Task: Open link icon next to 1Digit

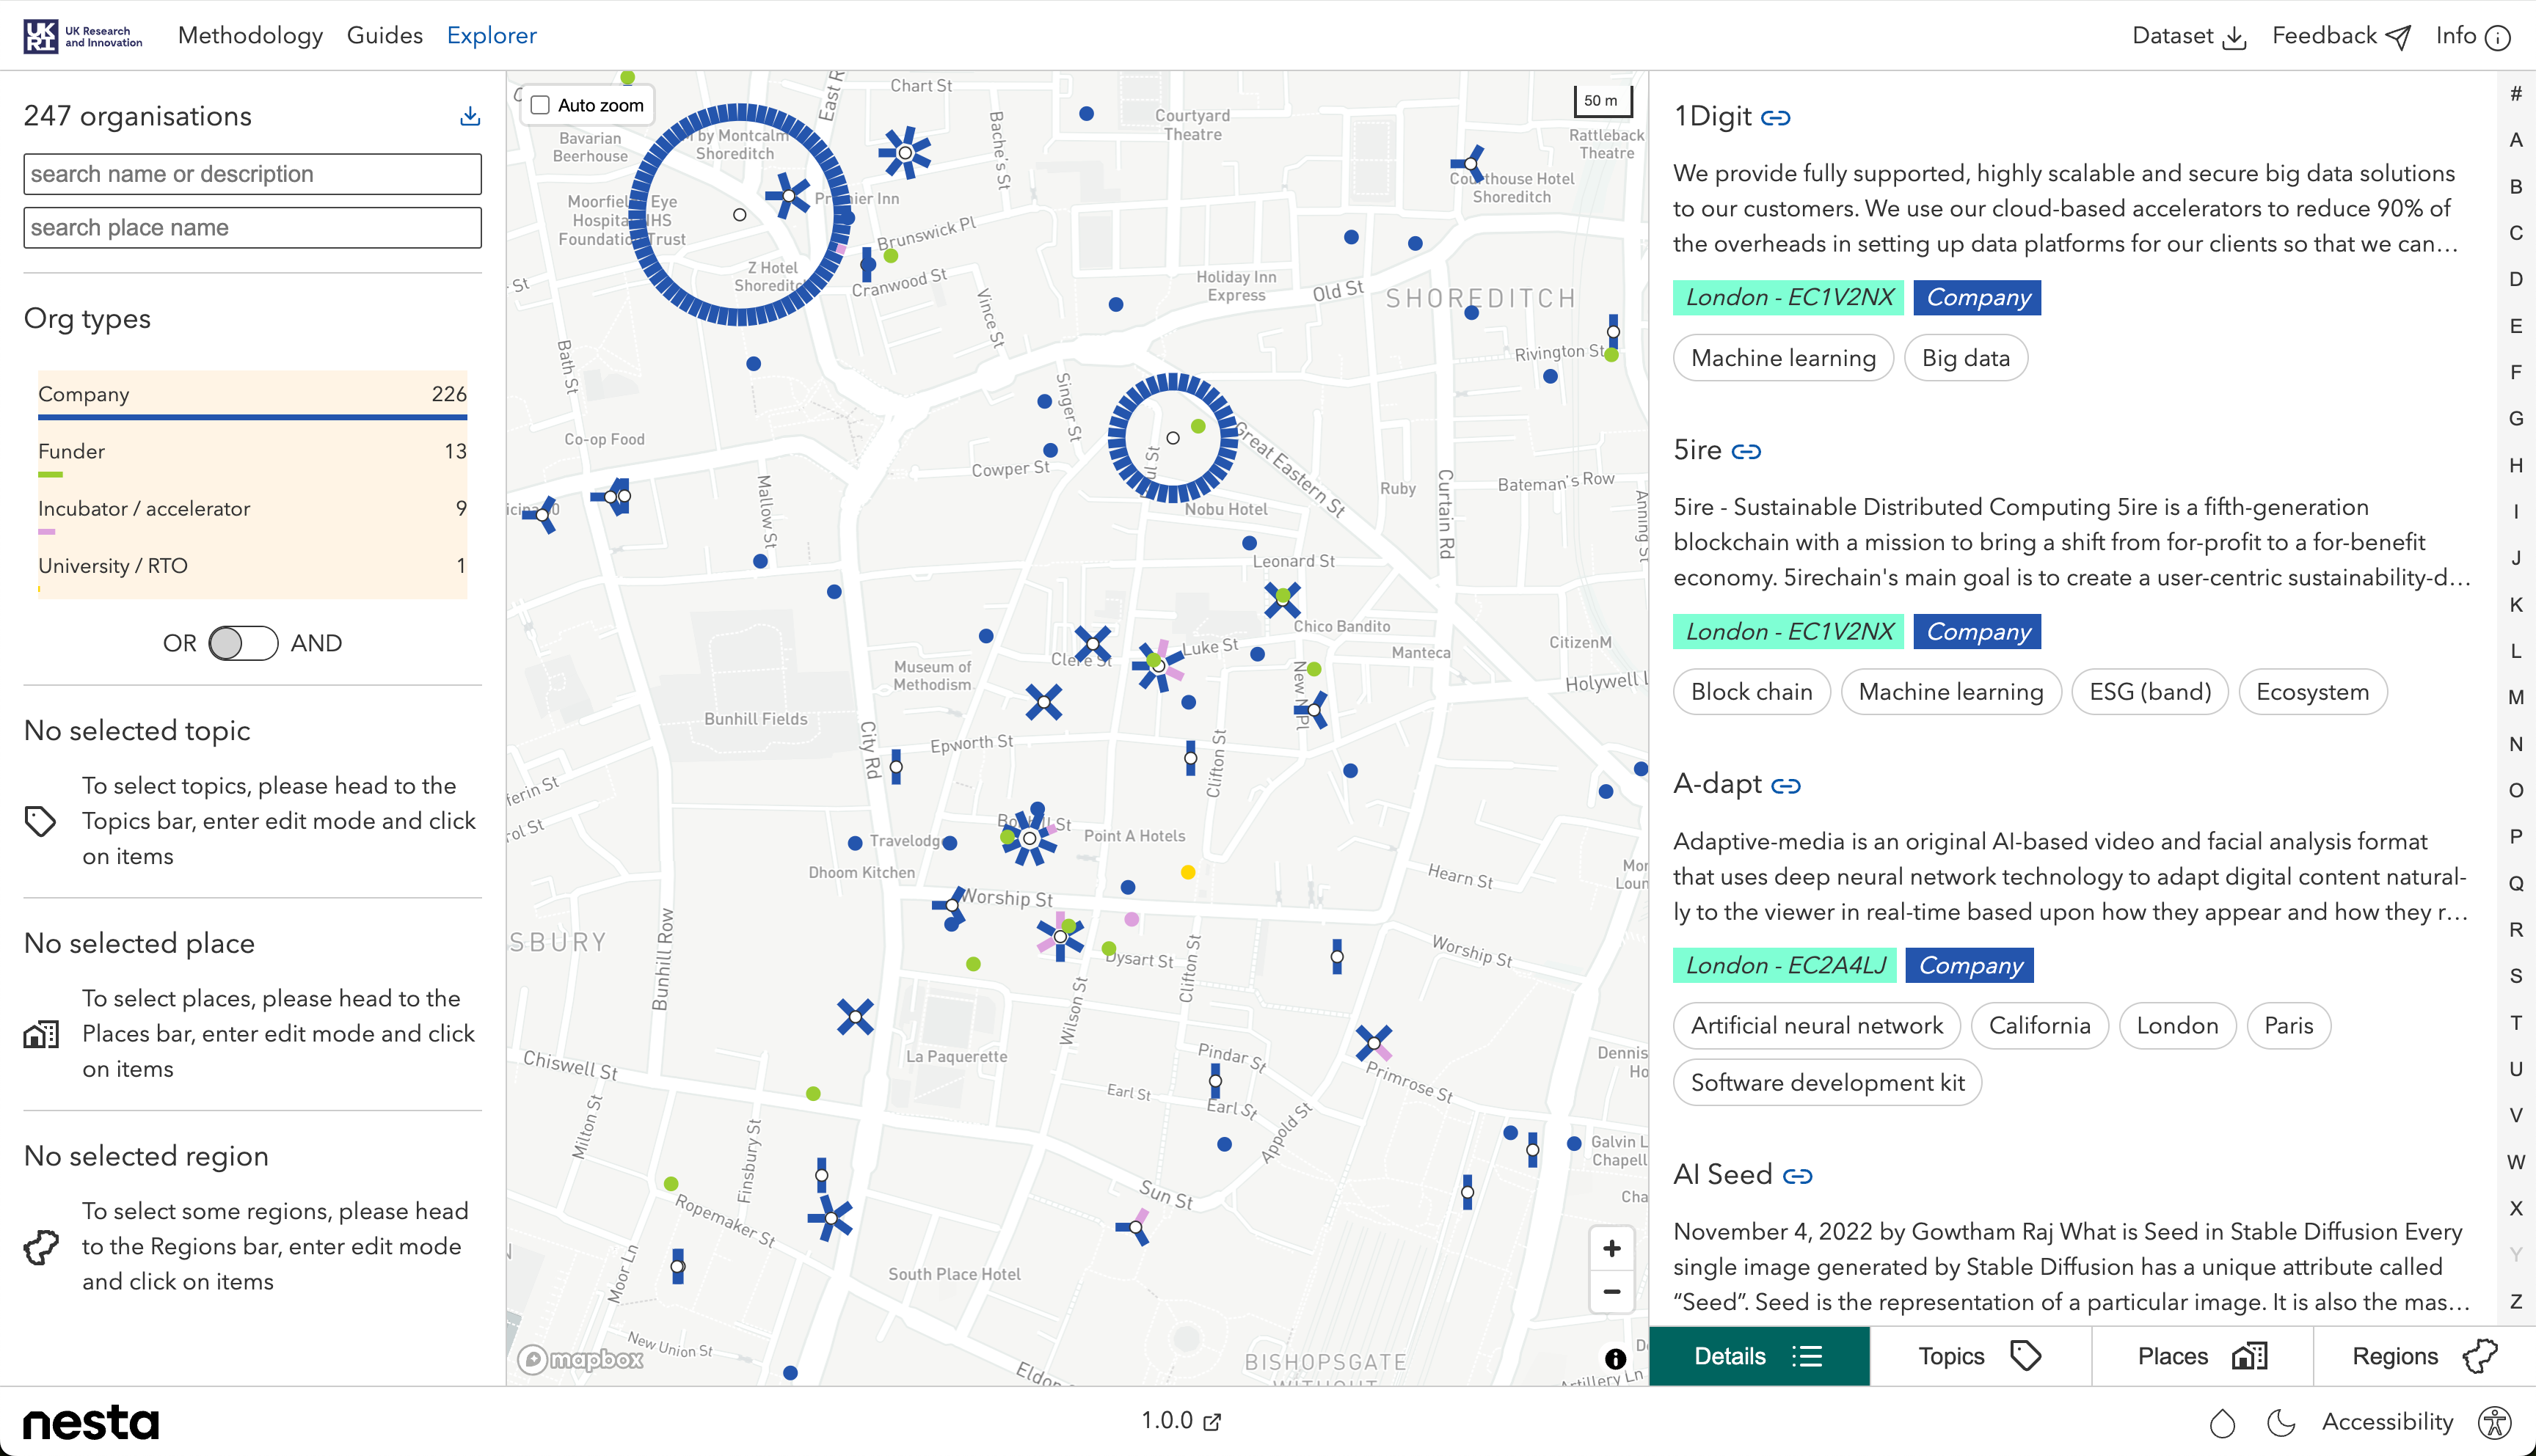Action: pyautogui.click(x=1776, y=118)
